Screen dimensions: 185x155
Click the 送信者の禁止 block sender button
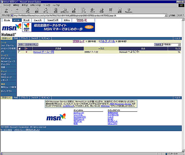pos(31,45)
